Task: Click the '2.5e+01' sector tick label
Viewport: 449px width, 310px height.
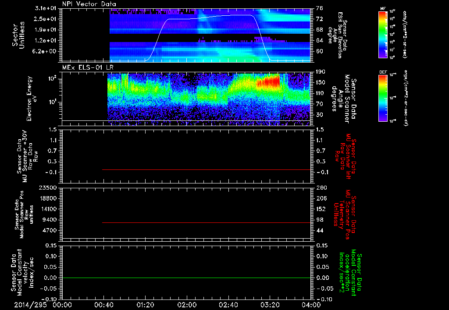Action: (45, 19)
